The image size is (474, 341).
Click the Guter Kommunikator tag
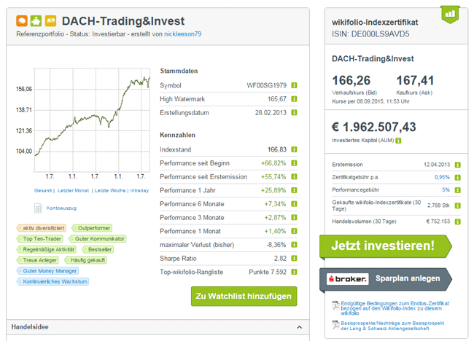[x=97, y=239]
